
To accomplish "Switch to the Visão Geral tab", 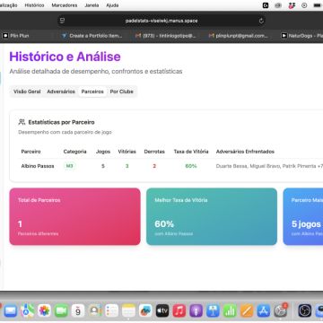I will pyautogui.click(x=27, y=92).
